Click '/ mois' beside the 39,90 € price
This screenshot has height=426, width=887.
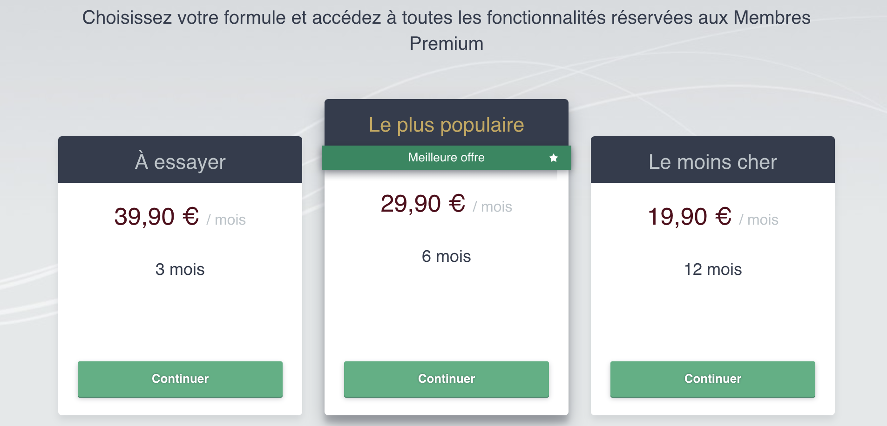pos(226,220)
